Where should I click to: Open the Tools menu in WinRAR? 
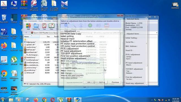pos(41,21)
